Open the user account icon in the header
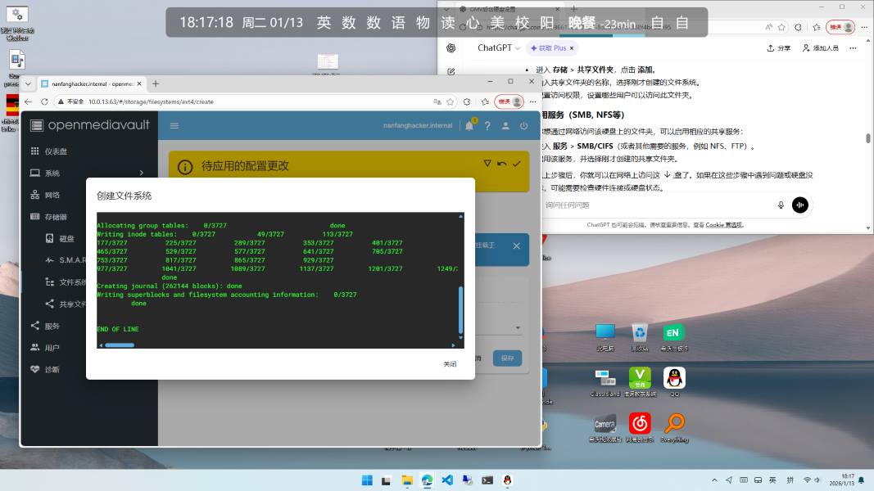This screenshot has height=491, width=874. tap(505, 126)
